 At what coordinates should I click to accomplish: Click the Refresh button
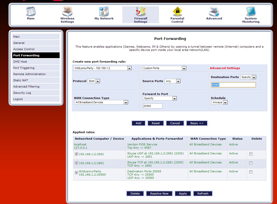tap(203, 194)
